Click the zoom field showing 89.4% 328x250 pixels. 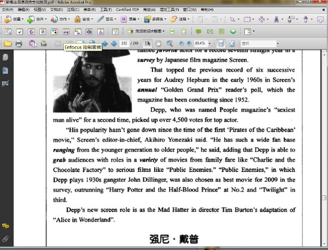pyautogui.click(x=201, y=44)
